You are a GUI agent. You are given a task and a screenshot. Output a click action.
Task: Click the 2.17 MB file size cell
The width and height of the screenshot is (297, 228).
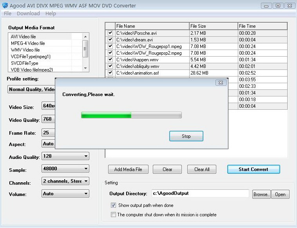tap(214, 33)
